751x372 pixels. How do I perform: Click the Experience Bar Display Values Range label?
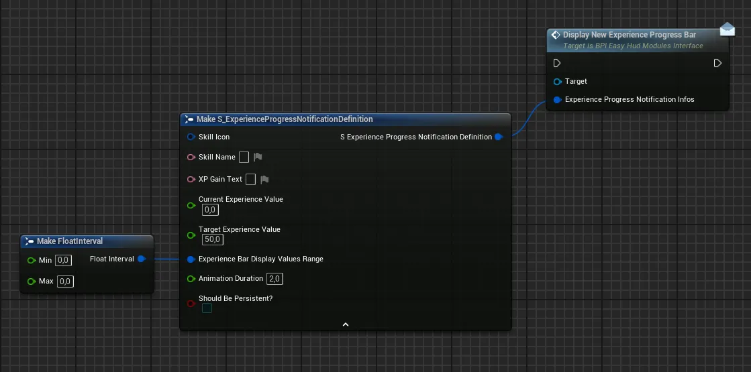(x=261, y=259)
